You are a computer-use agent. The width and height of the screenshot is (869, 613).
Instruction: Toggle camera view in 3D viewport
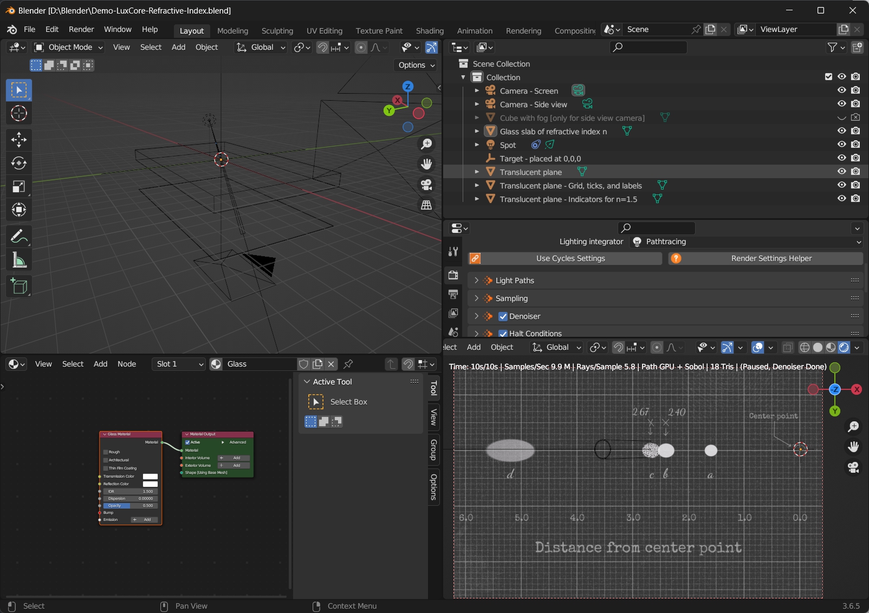pos(427,185)
